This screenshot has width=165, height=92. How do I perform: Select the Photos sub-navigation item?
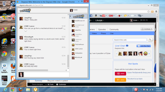coord(103,33)
